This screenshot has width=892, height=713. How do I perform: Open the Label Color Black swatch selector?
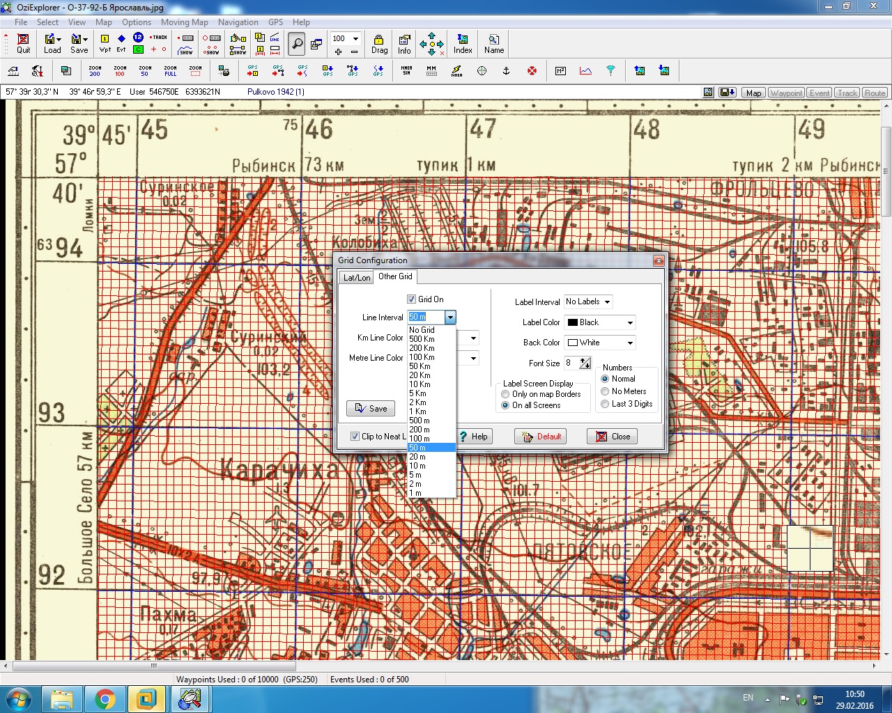[x=629, y=322]
